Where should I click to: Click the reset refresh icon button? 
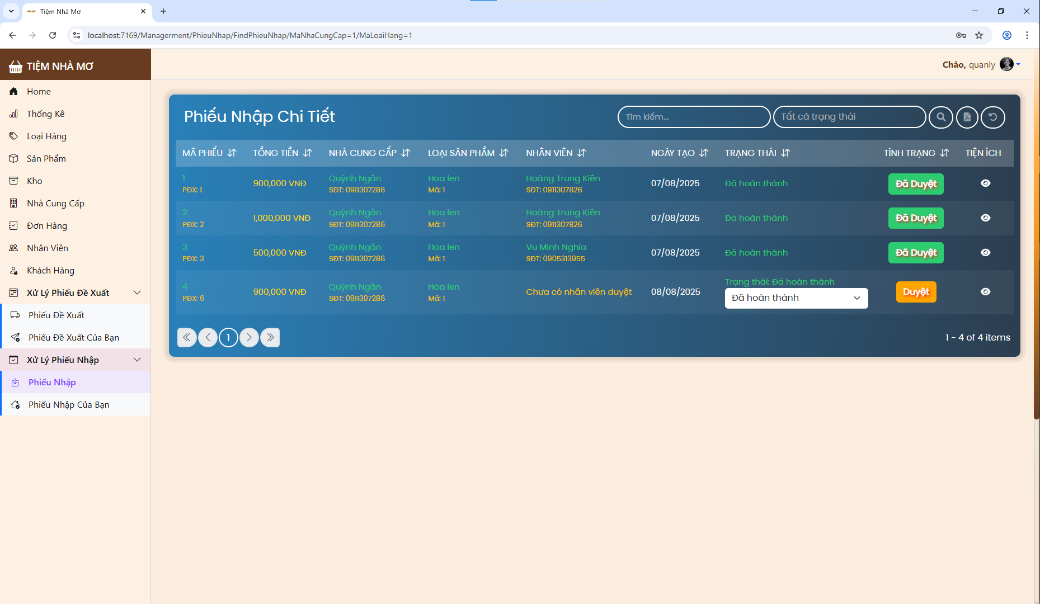993,117
